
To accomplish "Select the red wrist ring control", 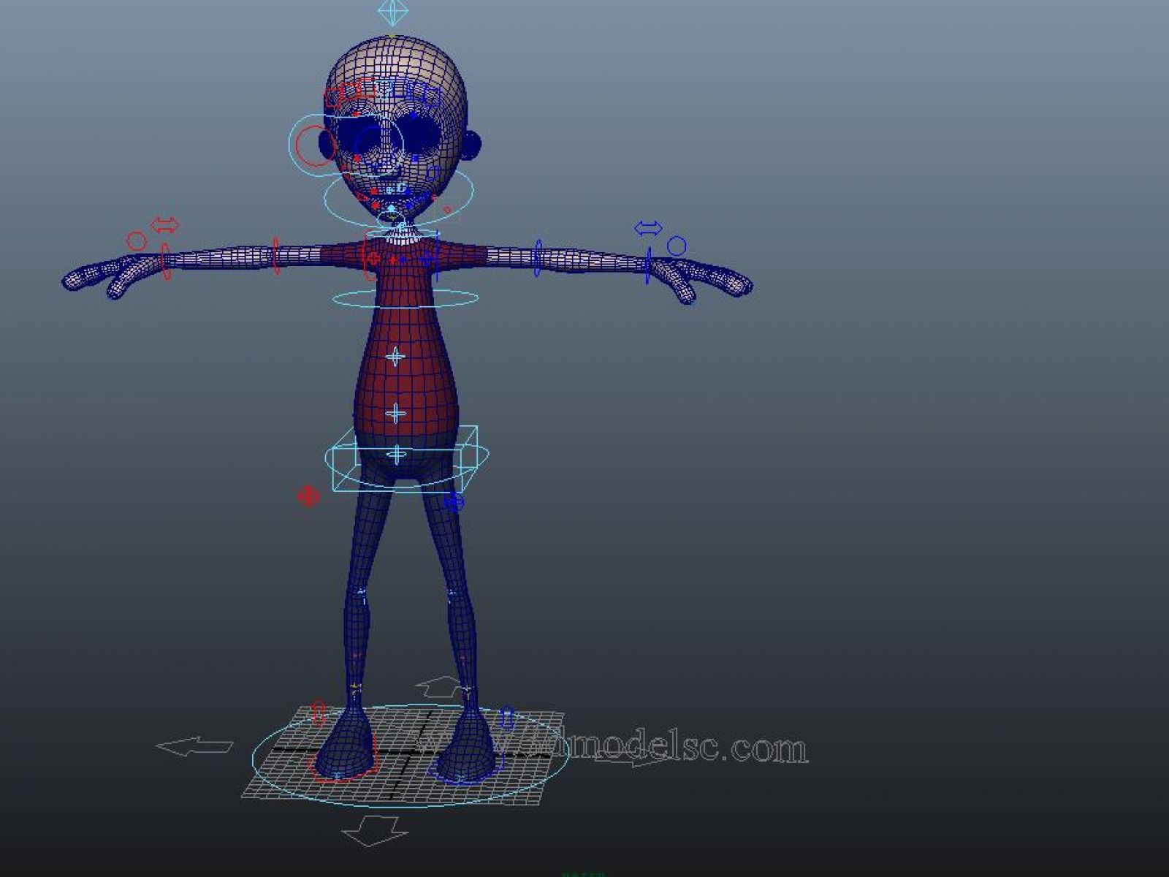I will click(x=166, y=262).
